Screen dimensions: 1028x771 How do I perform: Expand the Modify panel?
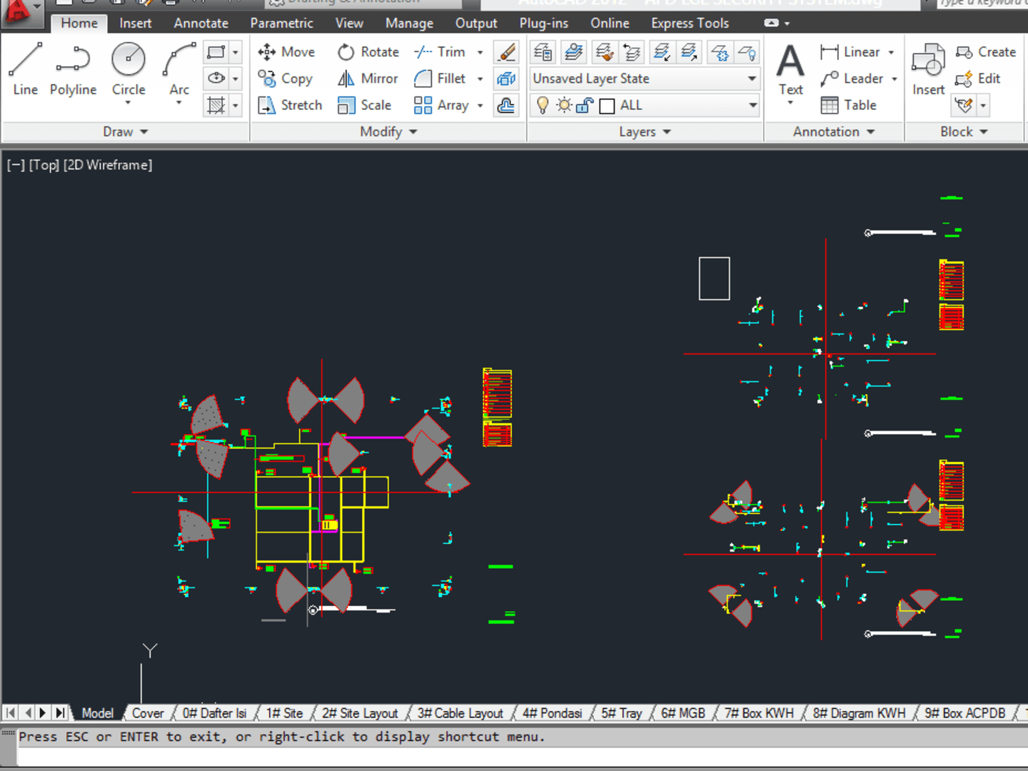[x=388, y=131]
